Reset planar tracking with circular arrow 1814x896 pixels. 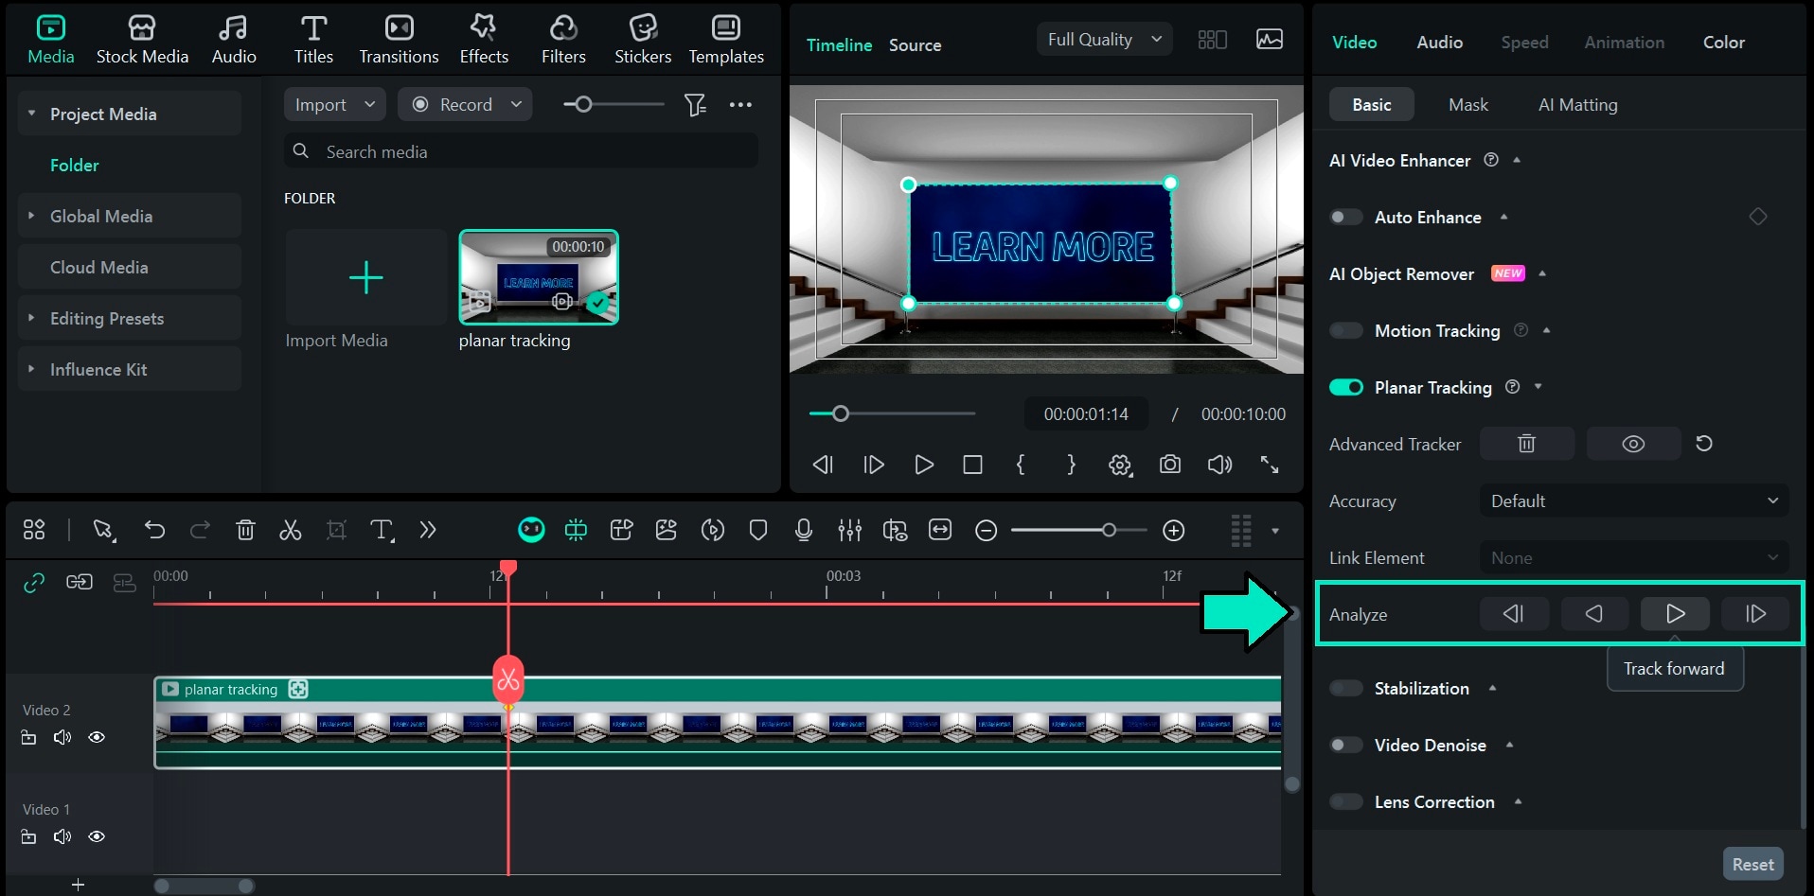coord(1704,444)
